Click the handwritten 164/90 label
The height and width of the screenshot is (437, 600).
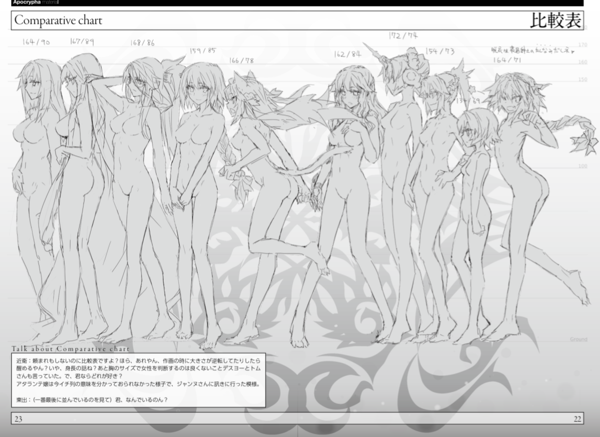coord(36,42)
